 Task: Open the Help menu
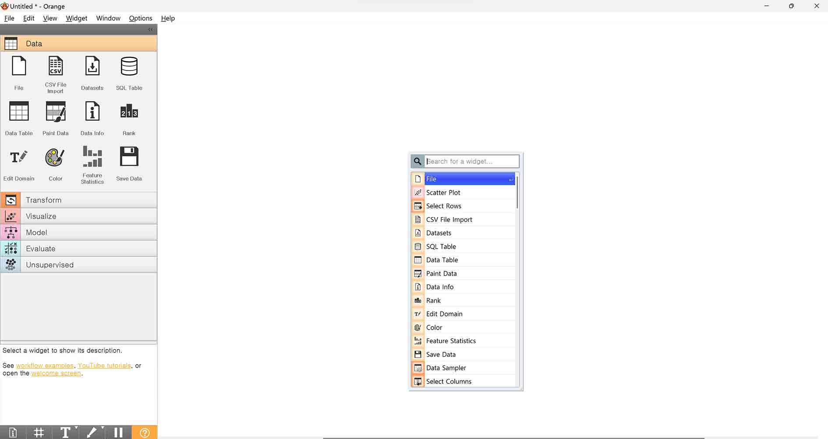(168, 18)
